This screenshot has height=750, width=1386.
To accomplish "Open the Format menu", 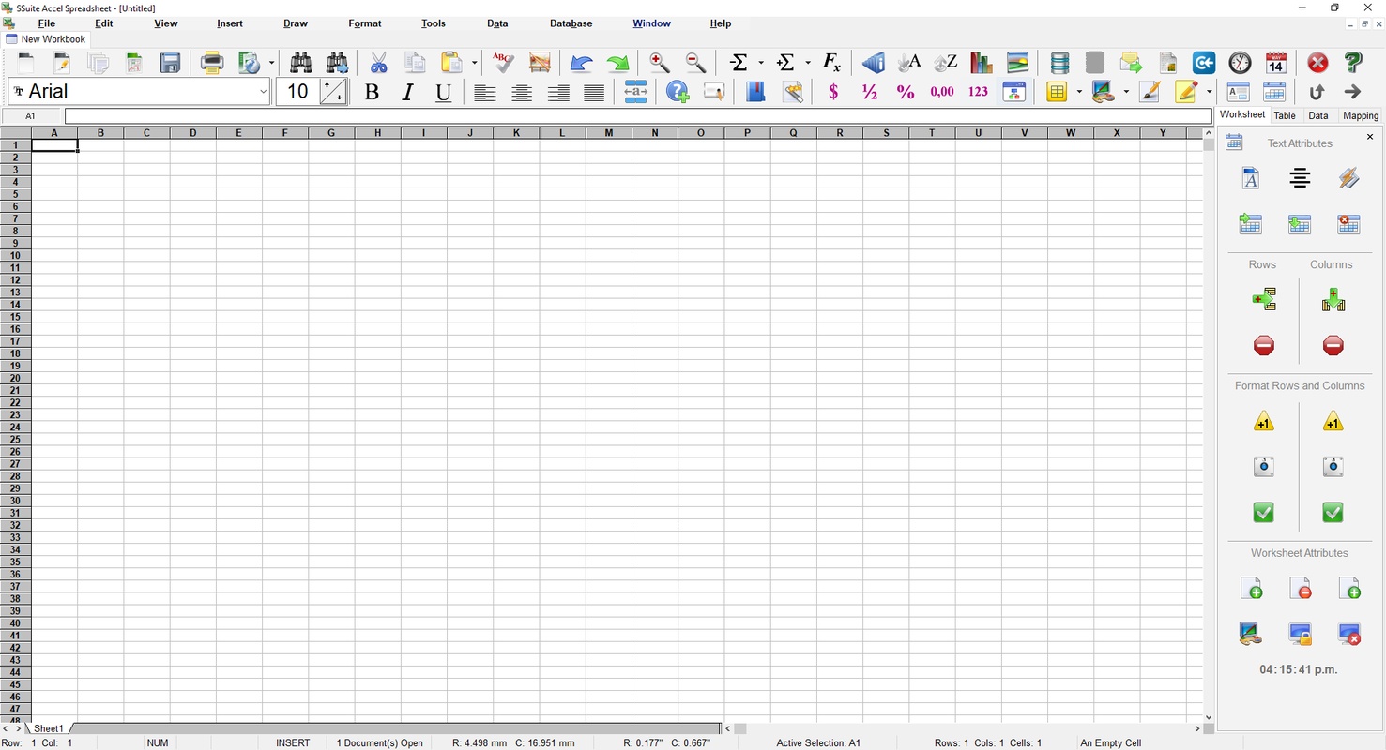I will click(x=365, y=23).
